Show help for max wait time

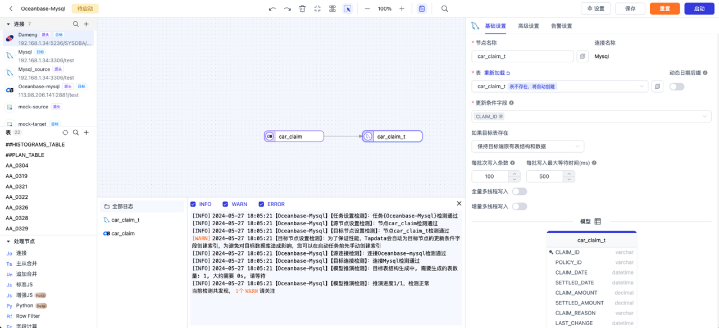[594, 163]
